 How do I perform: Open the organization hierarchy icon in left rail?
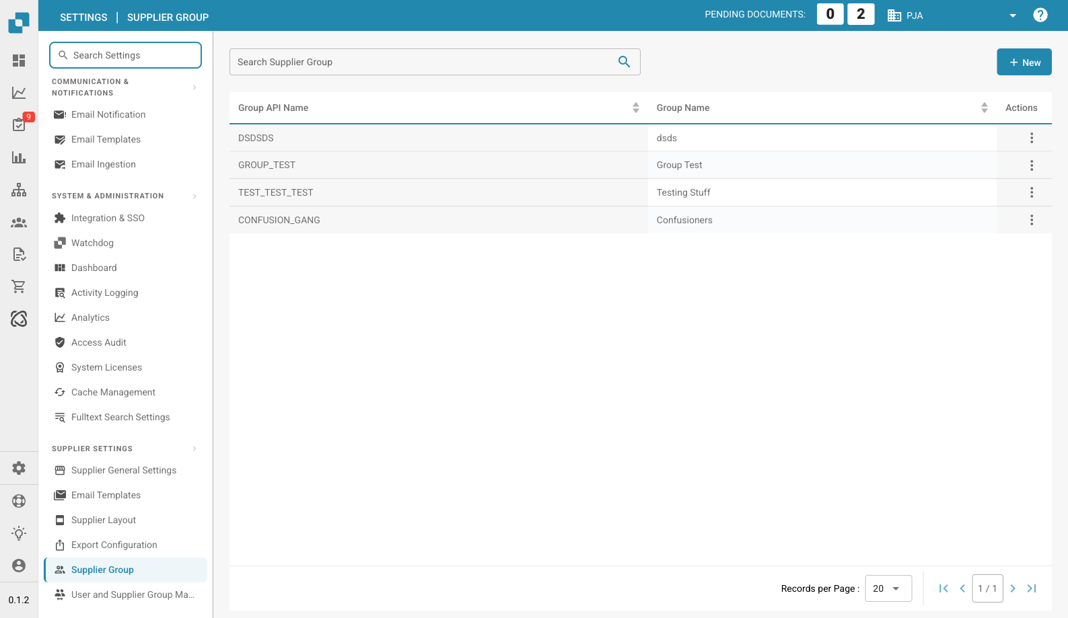(19, 190)
